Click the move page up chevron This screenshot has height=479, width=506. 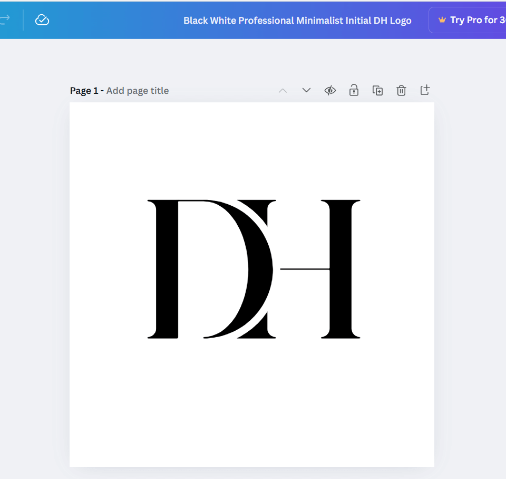[x=283, y=90]
